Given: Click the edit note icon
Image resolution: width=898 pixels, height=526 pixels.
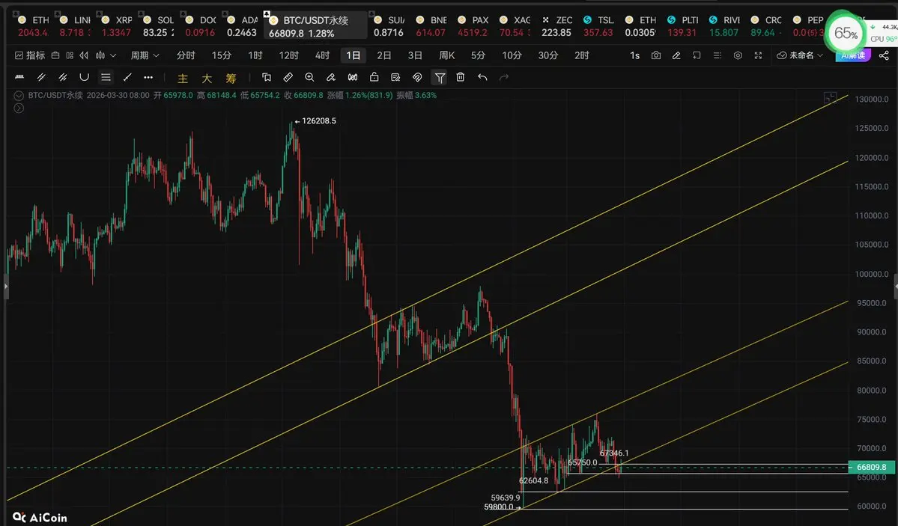Looking at the screenshot, I should tap(395, 77).
